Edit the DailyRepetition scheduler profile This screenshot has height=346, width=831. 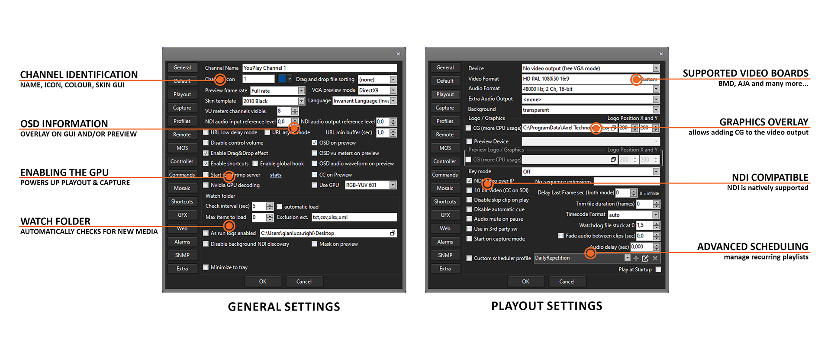click(645, 258)
